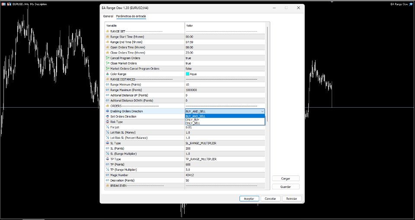Choose ONLY_SELL in the dropdown list

tap(225, 123)
